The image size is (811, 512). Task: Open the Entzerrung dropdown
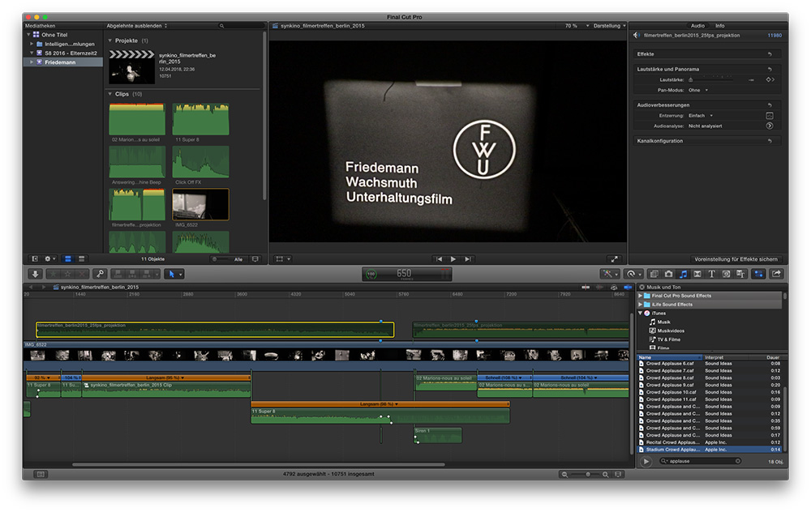pyautogui.click(x=701, y=116)
